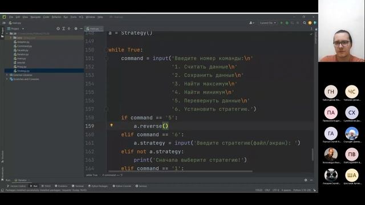365x205 pixels.
Task: Click the Stop icon in toolbar
Action: (298, 23)
